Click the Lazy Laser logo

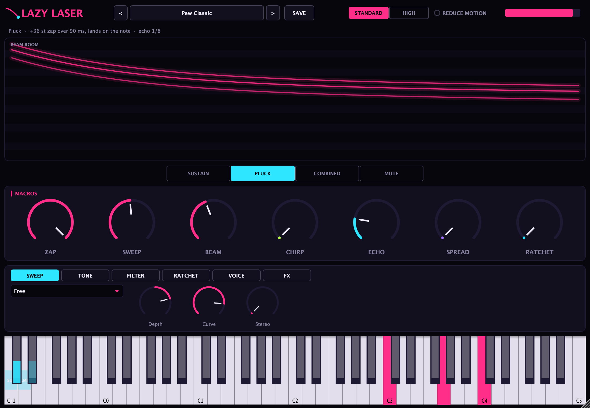pyautogui.click(x=45, y=13)
